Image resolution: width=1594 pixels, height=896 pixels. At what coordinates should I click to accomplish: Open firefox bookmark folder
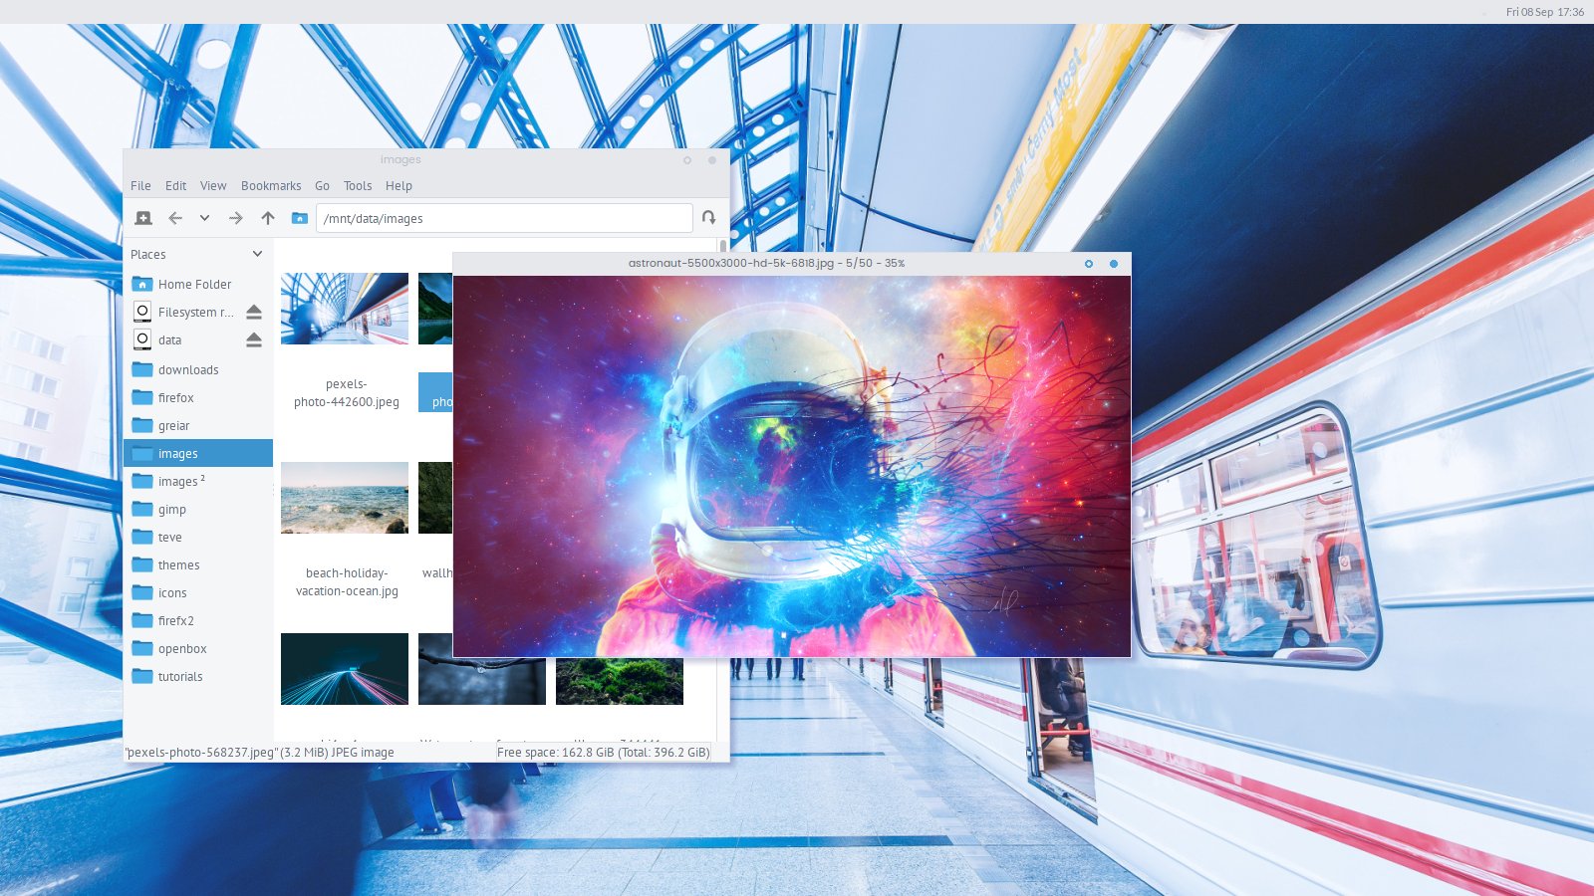pos(198,398)
